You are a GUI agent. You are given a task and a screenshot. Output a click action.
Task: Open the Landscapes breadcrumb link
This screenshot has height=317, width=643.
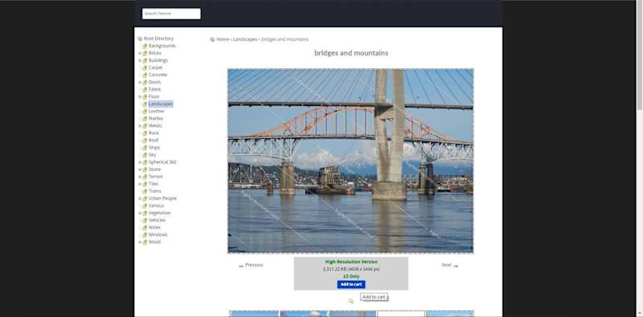245,39
